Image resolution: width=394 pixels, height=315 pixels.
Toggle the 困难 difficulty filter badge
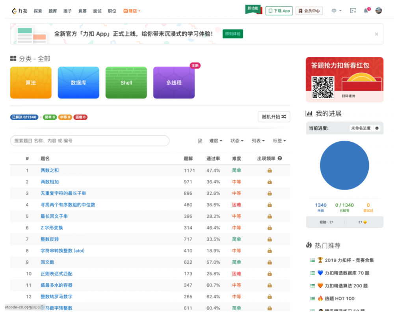pos(80,117)
